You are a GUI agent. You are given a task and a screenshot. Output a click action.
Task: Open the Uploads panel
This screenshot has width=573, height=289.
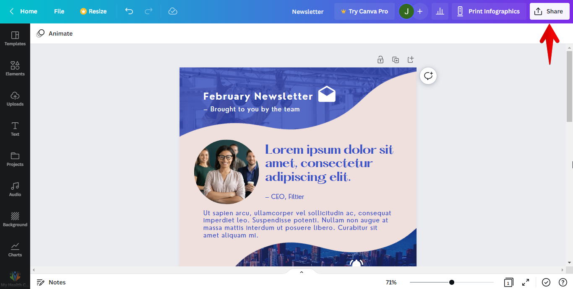pos(15,99)
